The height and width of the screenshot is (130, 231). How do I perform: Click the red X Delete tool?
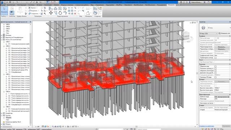pyautogui.click(x=75, y=14)
